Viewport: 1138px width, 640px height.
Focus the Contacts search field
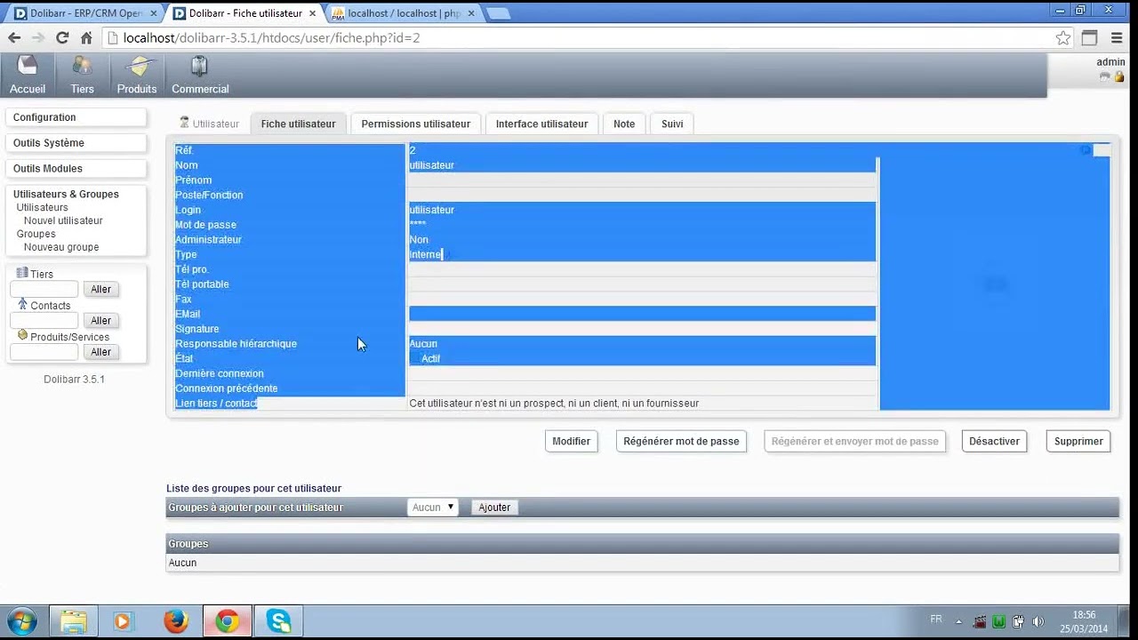(44, 320)
